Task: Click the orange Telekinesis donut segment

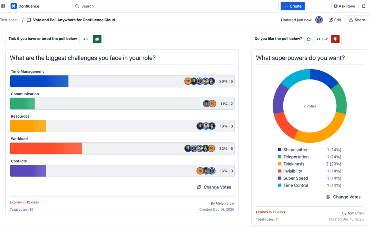Action: [x=322, y=132]
